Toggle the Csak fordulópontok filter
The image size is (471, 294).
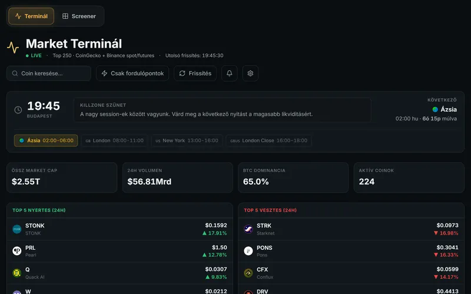[x=132, y=73]
